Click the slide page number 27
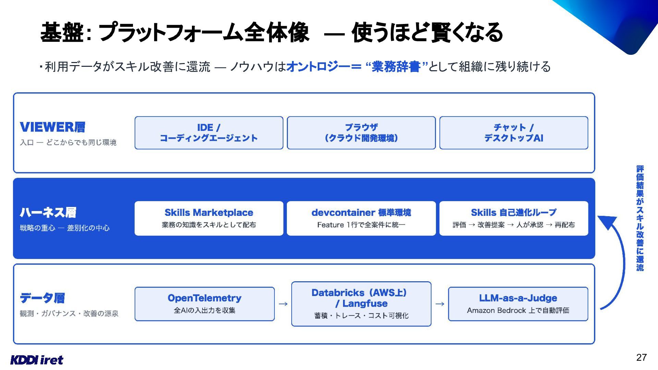658x370 pixels. click(x=641, y=357)
